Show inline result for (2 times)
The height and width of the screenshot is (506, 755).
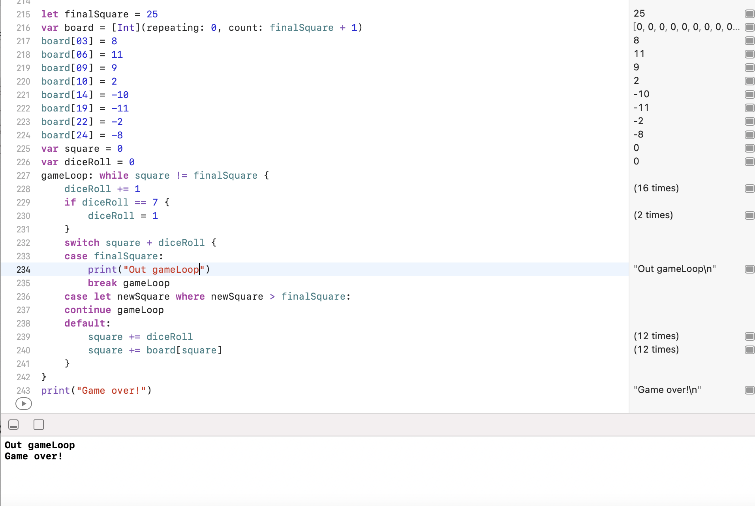click(749, 215)
